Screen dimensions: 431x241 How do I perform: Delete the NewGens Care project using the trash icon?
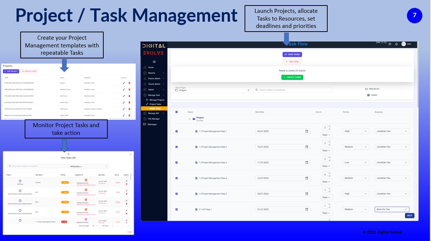129,90
